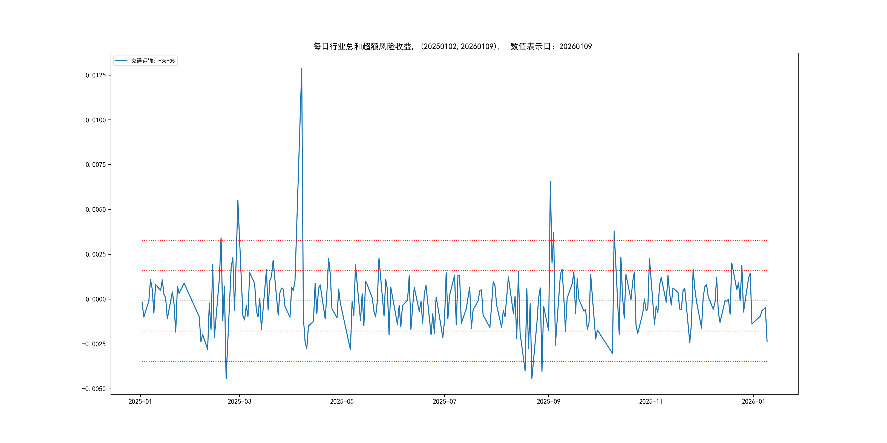Click the 2025-05 x-axis tick label

342,401
